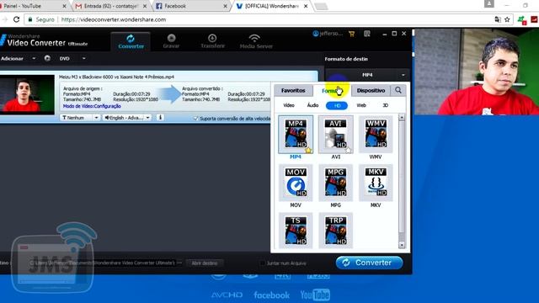539x303 pixels.
Task: Switch to the Gravar tab
Action: tap(171, 41)
